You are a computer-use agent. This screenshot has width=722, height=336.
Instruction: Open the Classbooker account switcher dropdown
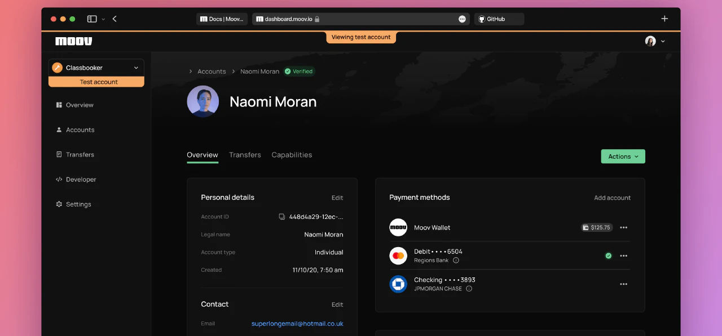click(x=96, y=68)
